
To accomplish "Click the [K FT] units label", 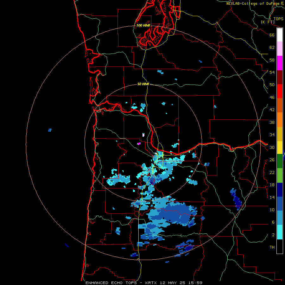I will pos(268,22).
